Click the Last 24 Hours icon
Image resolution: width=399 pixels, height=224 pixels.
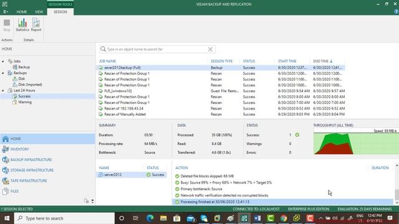pyautogui.click(x=10, y=90)
